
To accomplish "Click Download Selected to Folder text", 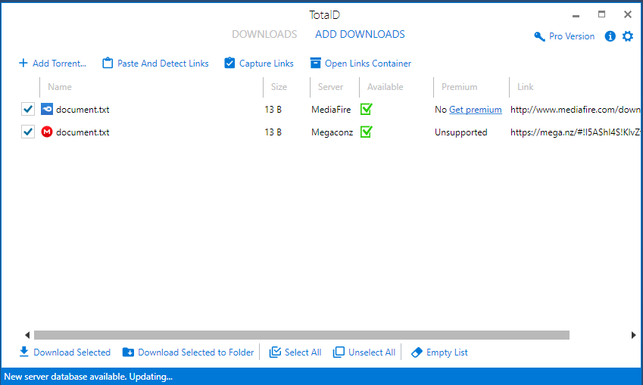I will tap(196, 352).
